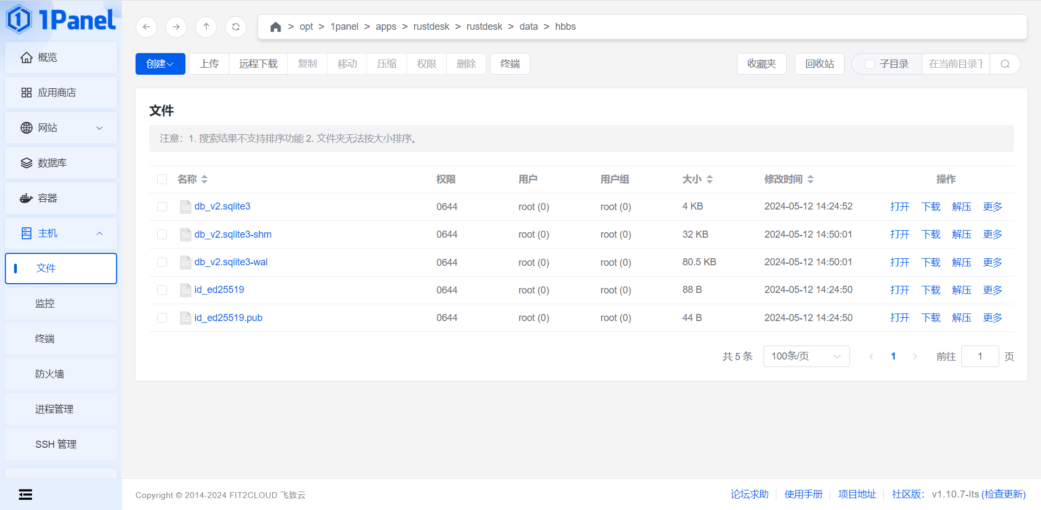Click the 检查更新 footer link
This screenshot has height=510, width=1041.
[x=1004, y=494]
